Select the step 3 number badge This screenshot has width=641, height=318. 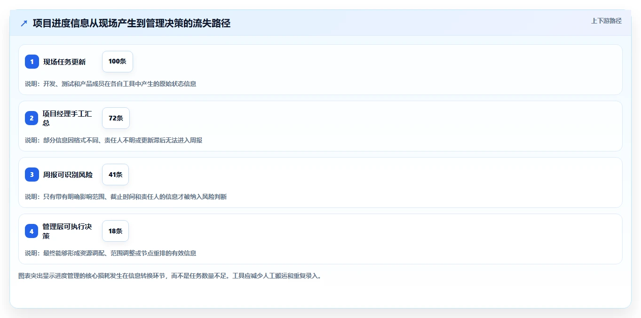[32, 175]
